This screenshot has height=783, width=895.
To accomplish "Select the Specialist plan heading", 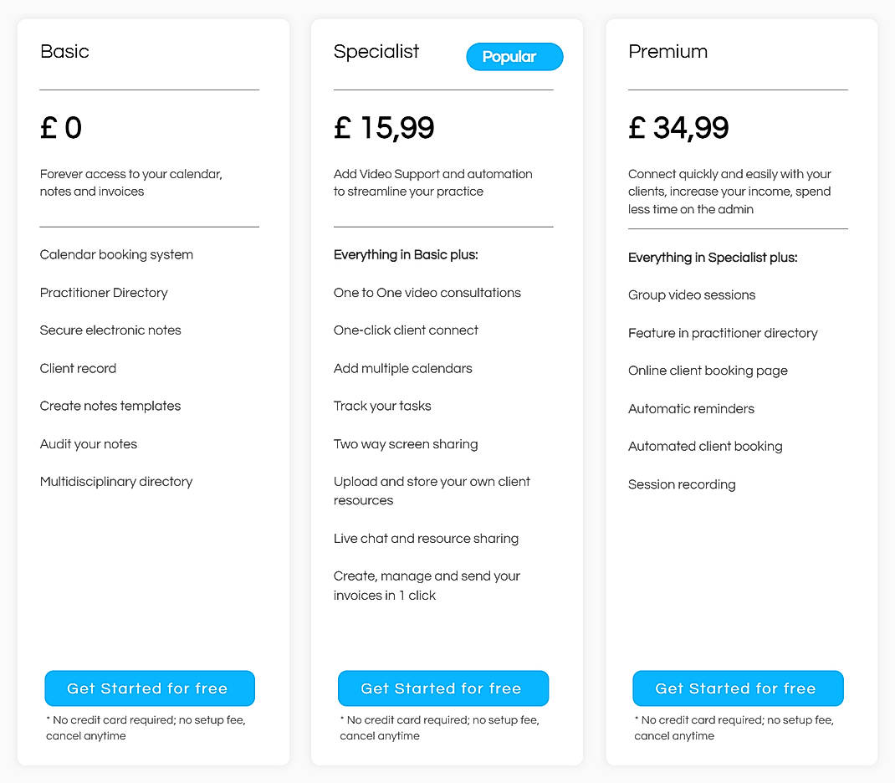I will (x=376, y=52).
